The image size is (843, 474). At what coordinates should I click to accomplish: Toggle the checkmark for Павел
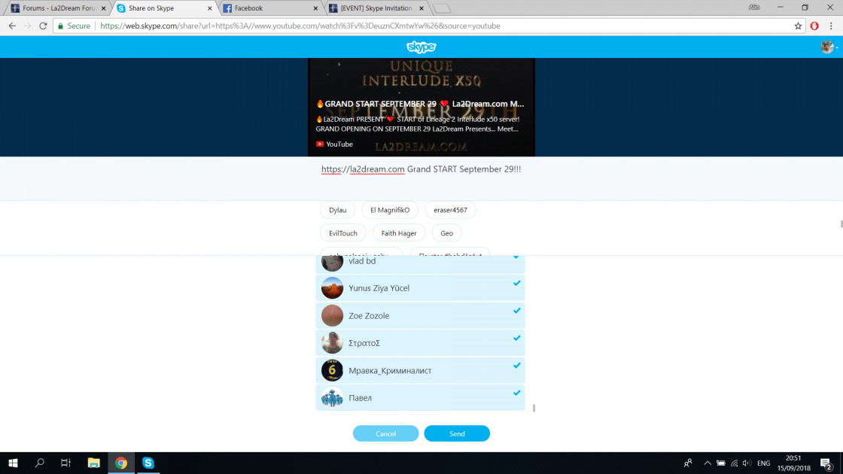(516, 393)
